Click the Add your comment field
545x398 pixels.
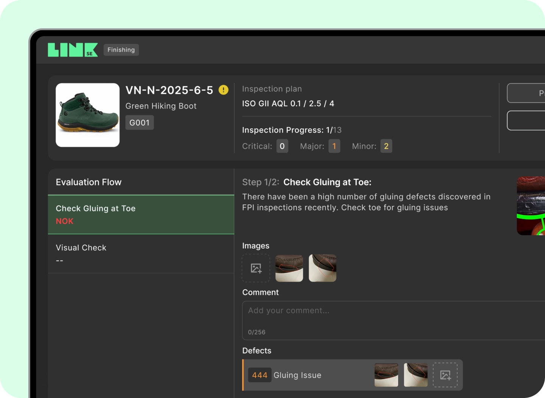[394, 316]
